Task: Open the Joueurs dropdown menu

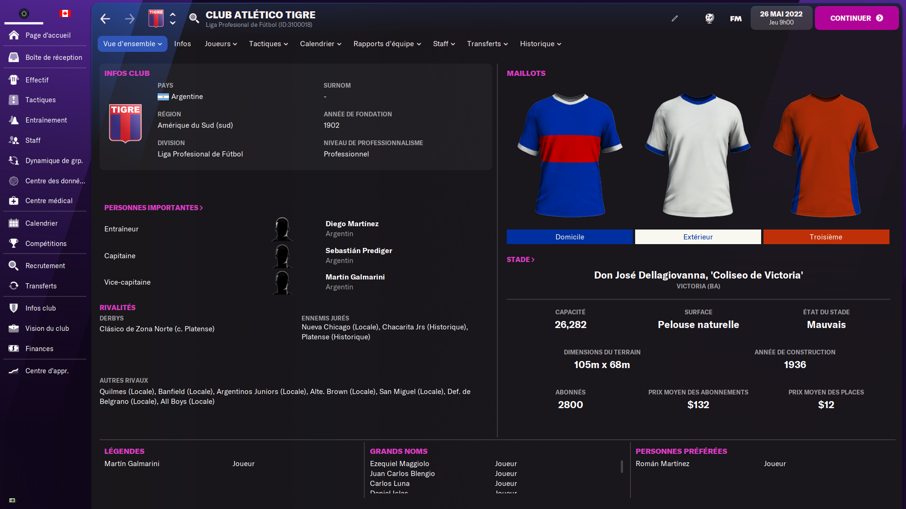Action: coord(220,44)
